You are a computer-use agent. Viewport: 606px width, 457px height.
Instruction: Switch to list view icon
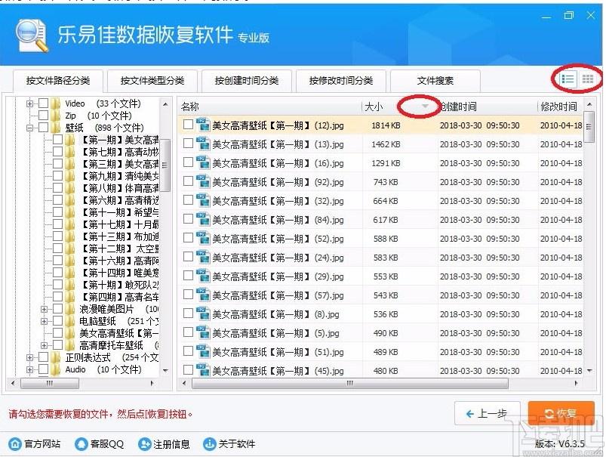point(568,79)
